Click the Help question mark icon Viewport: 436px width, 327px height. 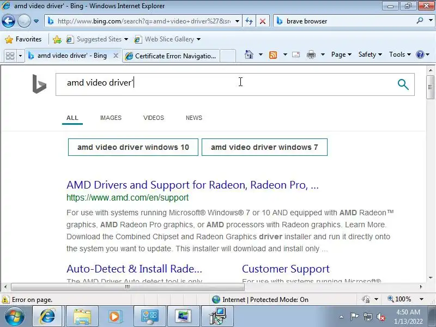tap(420, 55)
